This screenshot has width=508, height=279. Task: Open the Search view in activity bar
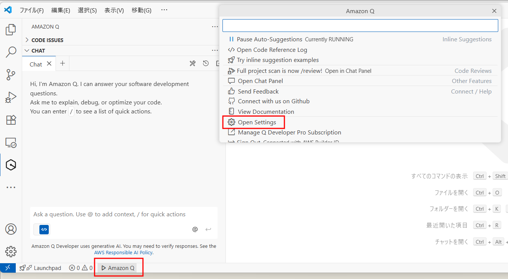pyautogui.click(x=11, y=52)
